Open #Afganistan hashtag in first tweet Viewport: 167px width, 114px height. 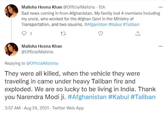96,24
